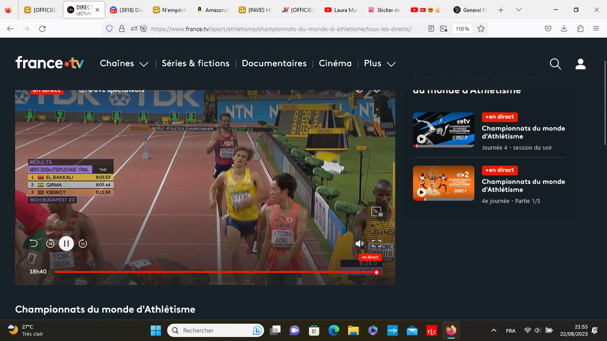Mute the video player volume
This screenshot has width=607, height=341.
pos(359,243)
